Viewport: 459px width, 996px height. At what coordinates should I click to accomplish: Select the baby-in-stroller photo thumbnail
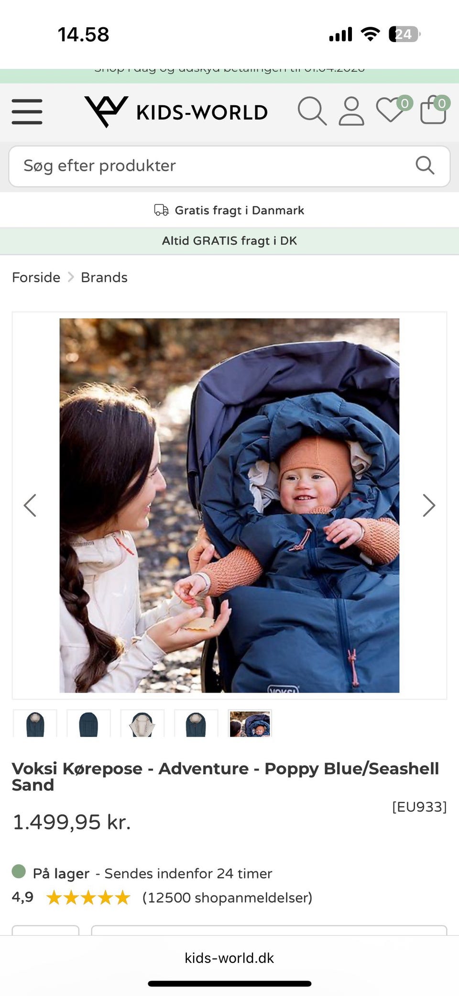click(x=250, y=723)
